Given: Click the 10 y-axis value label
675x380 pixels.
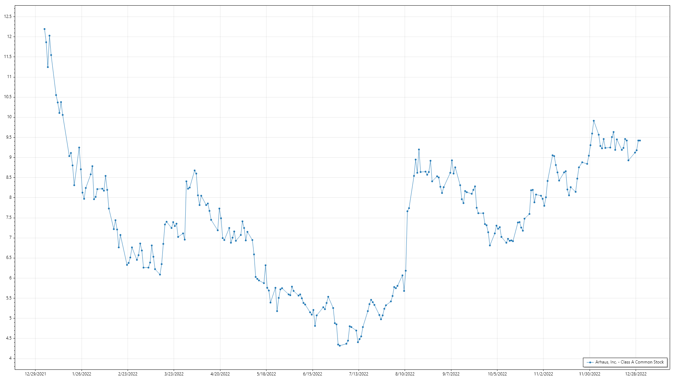Looking at the screenshot, I should 9,117.
